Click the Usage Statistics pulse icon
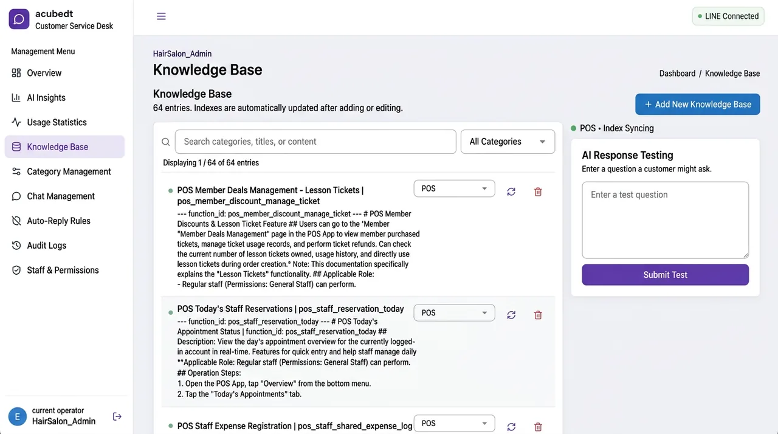 tap(16, 122)
